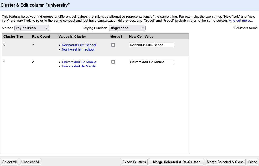Check Merge for Universidad De Manila cluster

coord(113,62)
